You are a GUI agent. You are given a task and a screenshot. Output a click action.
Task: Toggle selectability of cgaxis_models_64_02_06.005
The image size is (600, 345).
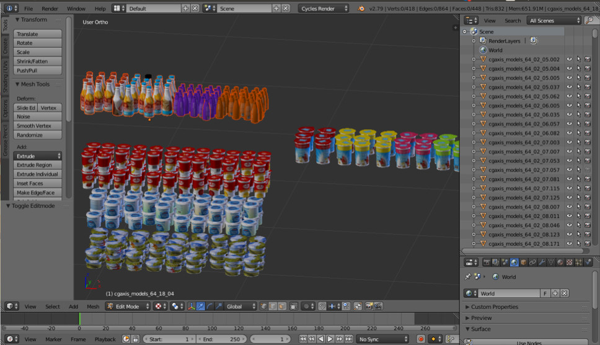pos(578,105)
